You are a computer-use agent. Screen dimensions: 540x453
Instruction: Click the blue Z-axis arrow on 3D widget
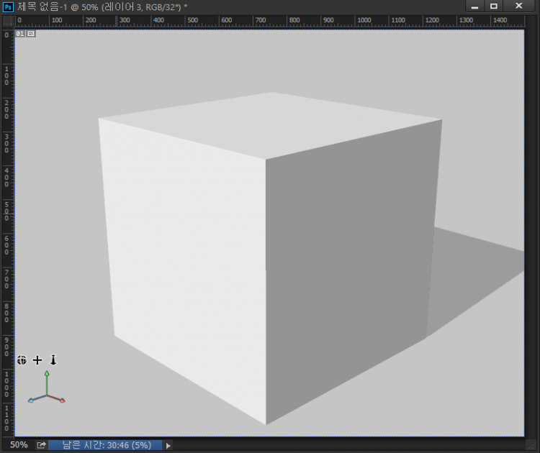click(31, 401)
